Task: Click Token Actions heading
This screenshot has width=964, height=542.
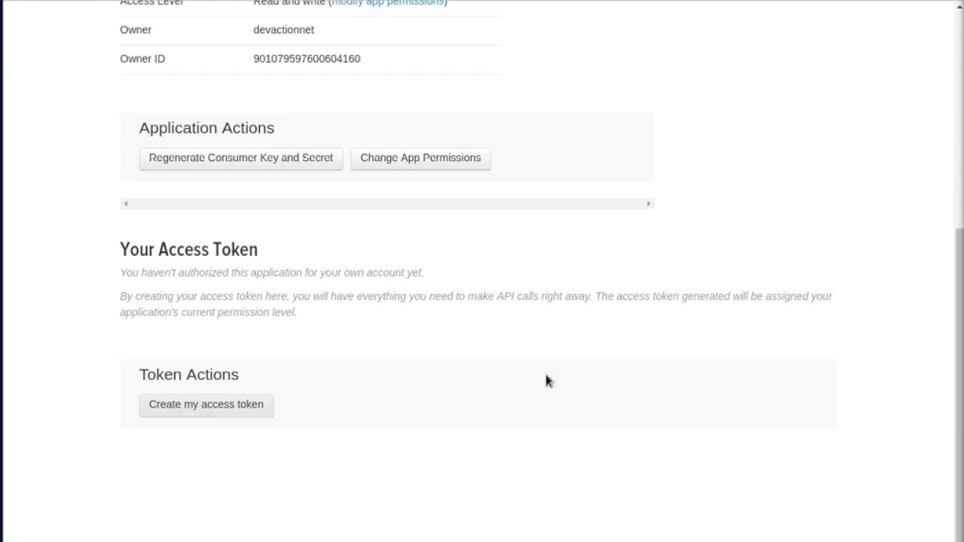Action: coord(189,375)
